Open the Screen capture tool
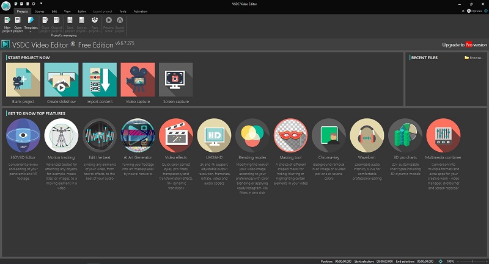489x264 pixels. tap(176, 80)
